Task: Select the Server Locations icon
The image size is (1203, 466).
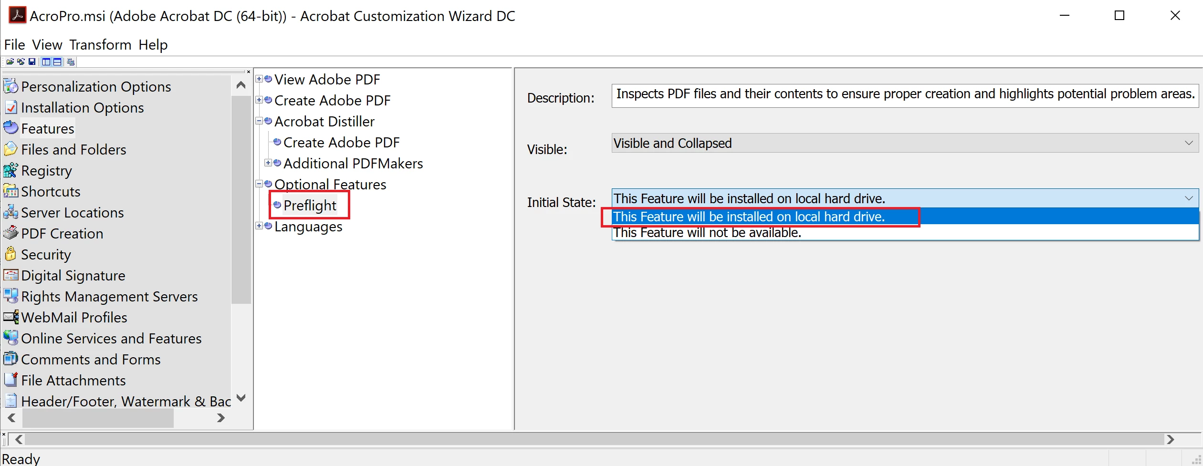Action: pyautogui.click(x=10, y=212)
